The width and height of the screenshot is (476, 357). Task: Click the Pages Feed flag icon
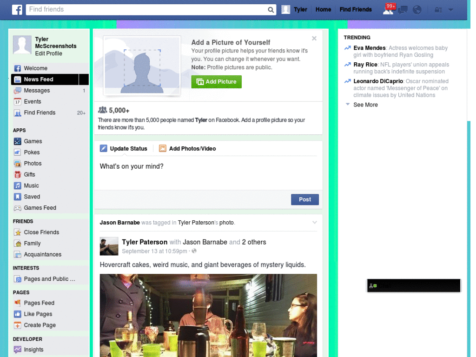click(18, 303)
